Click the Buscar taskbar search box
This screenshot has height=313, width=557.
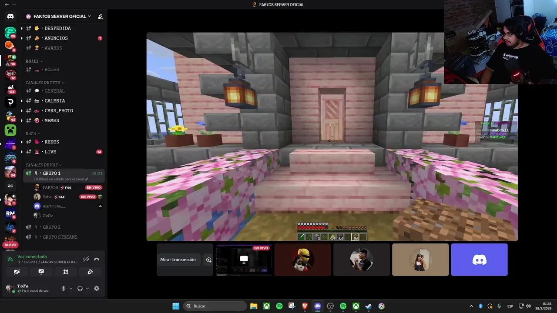click(215, 306)
